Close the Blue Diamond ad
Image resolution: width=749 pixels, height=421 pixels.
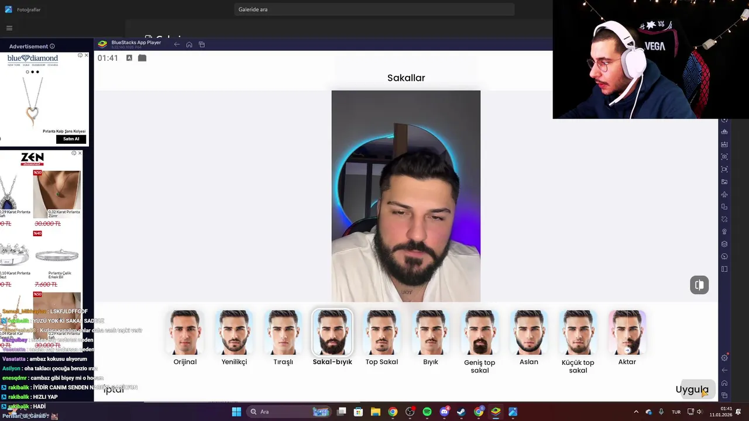pyautogui.click(x=87, y=55)
